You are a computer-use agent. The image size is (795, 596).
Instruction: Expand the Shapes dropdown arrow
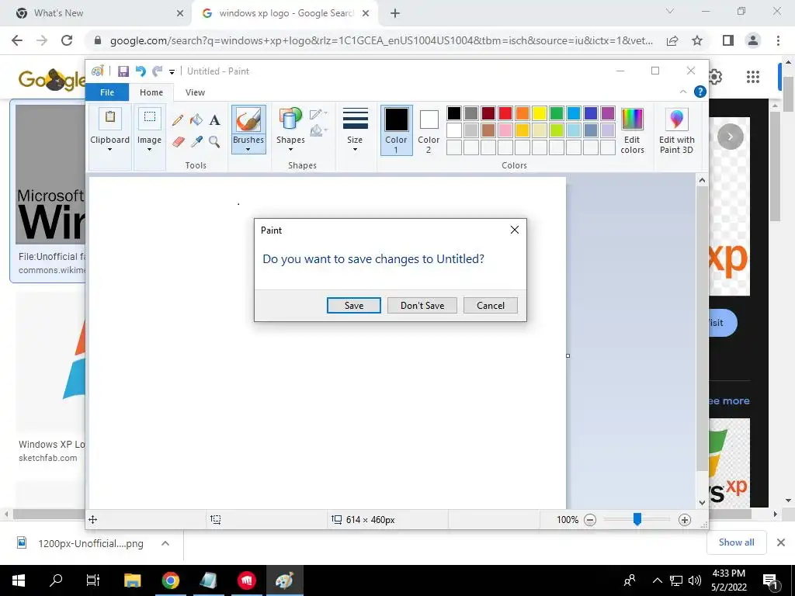[x=290, y=150]
